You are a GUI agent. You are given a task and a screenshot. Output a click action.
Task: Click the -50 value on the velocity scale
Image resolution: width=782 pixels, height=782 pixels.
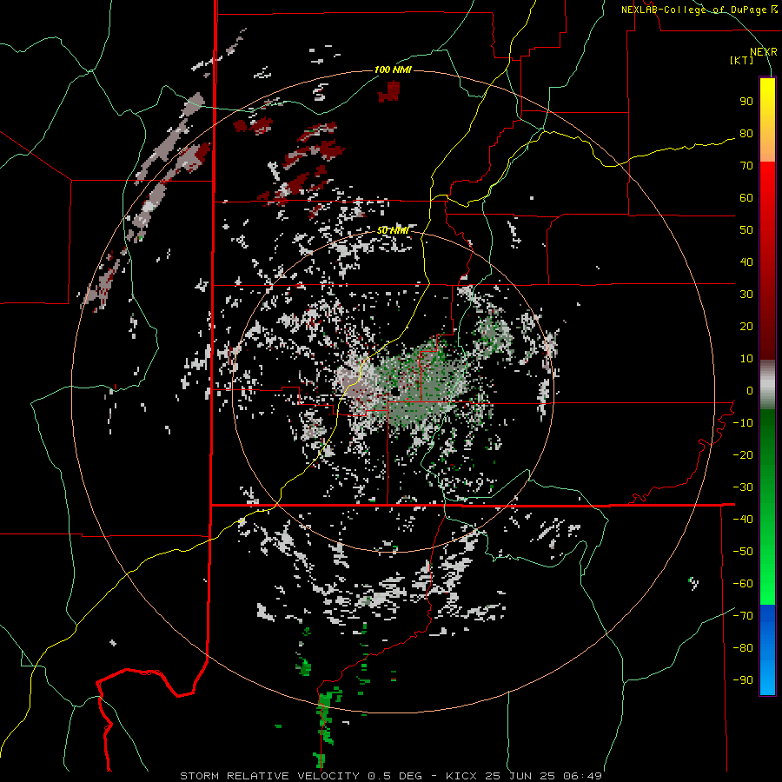743,552
